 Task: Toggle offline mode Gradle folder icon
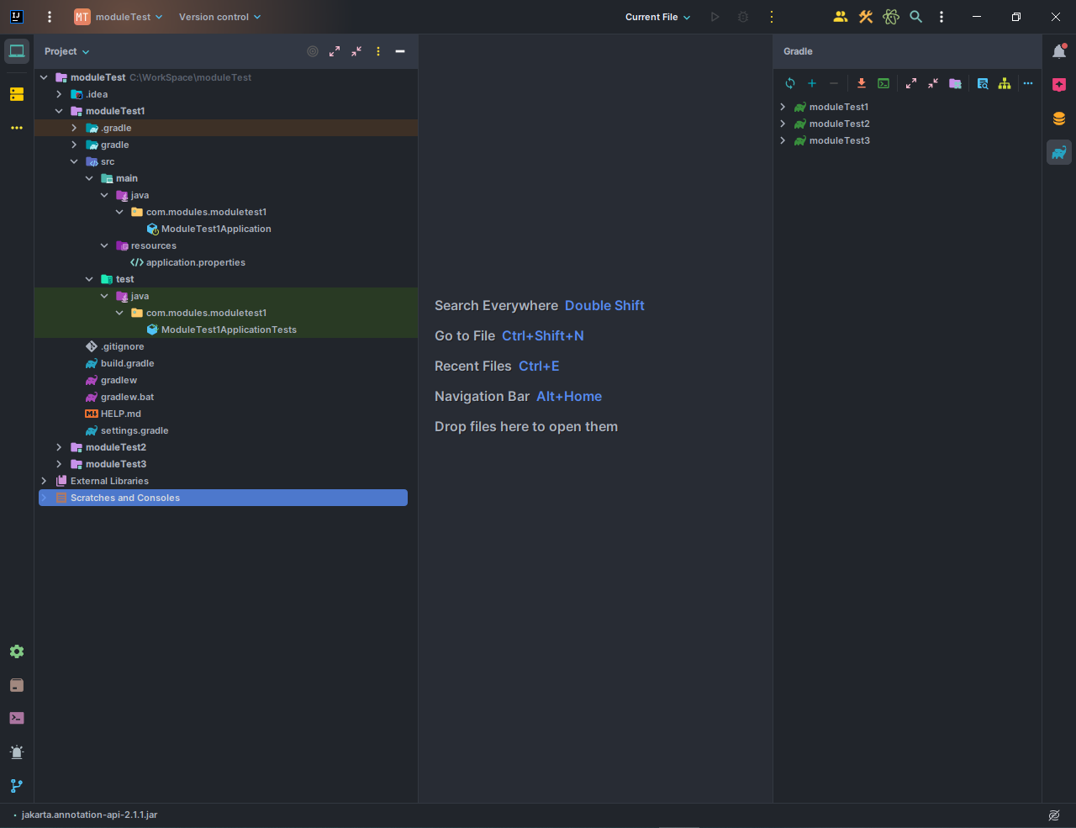pos(955,83)
